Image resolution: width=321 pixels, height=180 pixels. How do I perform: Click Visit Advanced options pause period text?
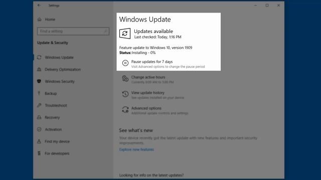coord(168,66)
